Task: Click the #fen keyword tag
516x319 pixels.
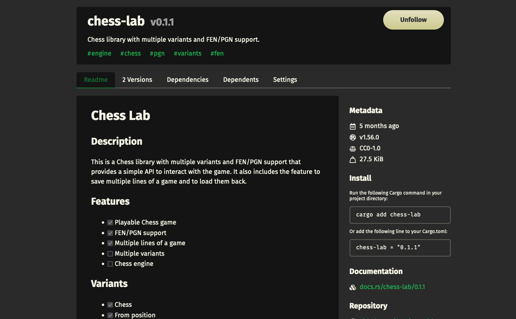Action: [217, 53]
